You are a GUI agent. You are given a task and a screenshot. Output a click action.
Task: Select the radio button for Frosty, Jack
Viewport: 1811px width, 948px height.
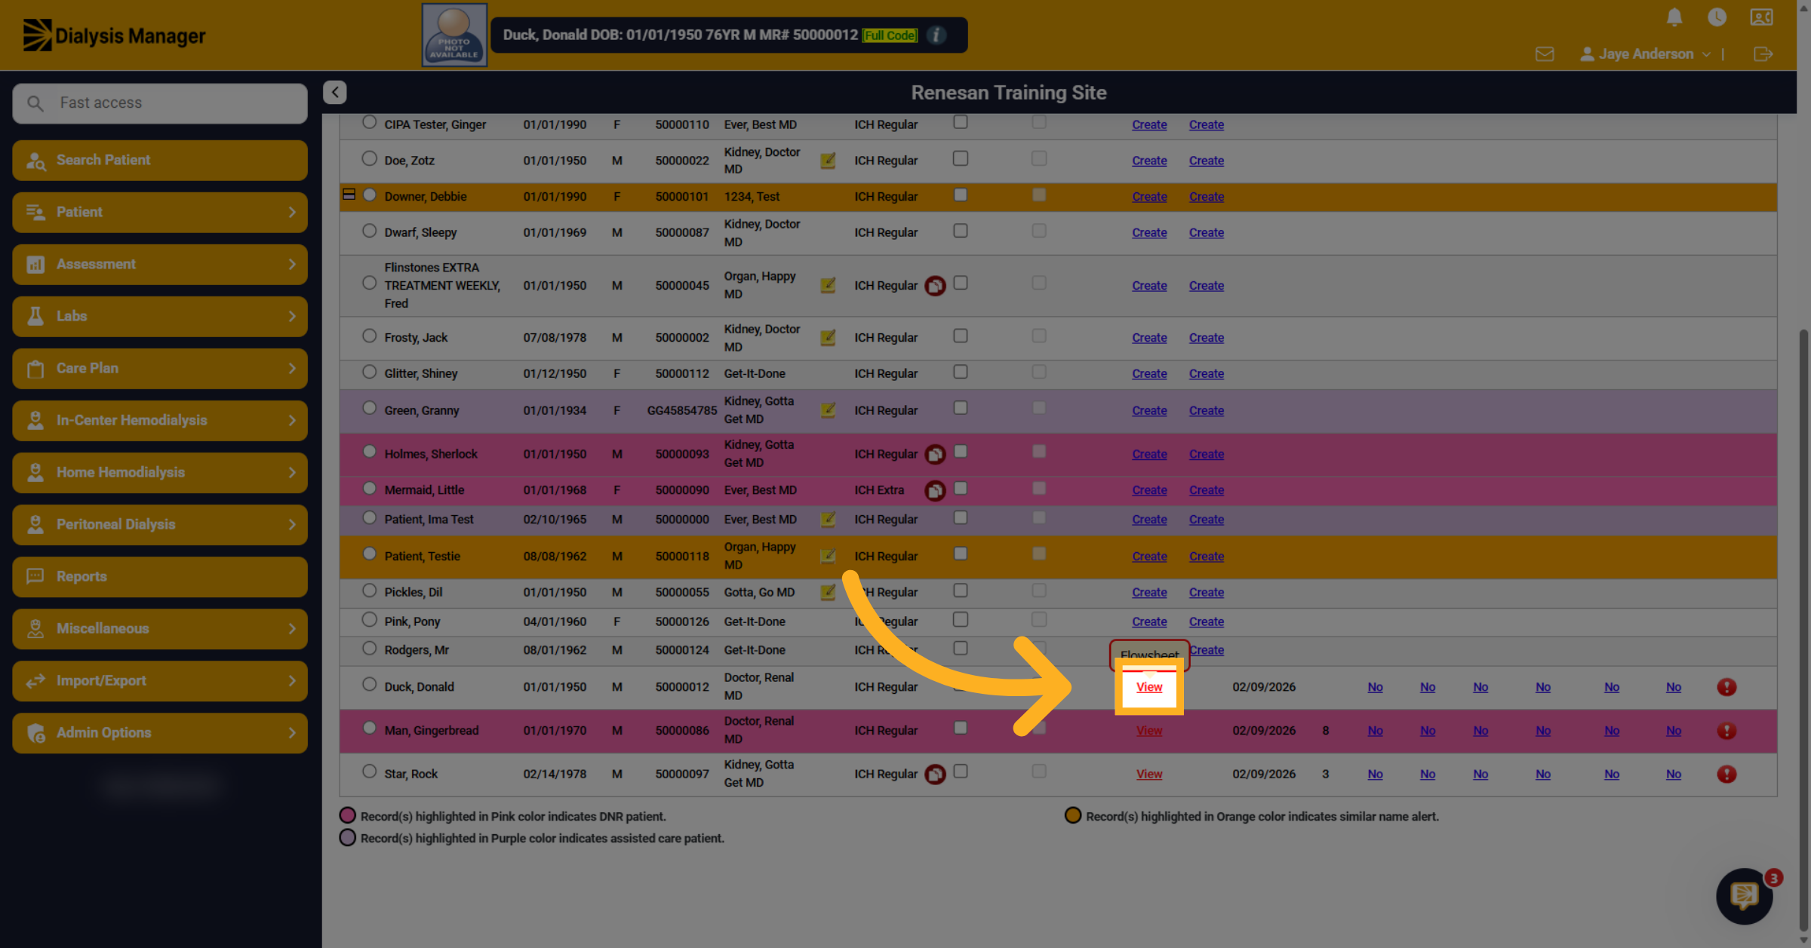[x=369, y=336]
